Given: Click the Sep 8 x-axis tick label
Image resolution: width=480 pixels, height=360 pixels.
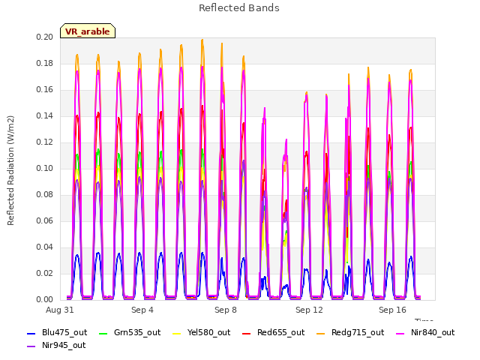Looking at the screenshot, I should (226, 310).
